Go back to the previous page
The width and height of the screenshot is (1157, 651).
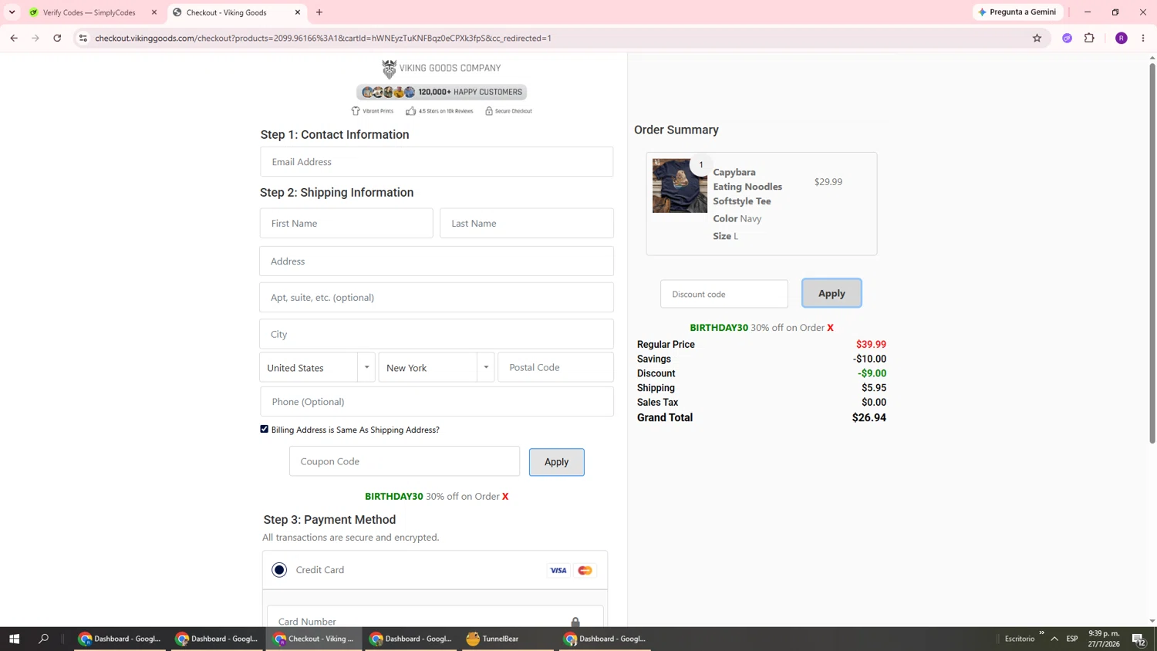(x=14, y=38)
